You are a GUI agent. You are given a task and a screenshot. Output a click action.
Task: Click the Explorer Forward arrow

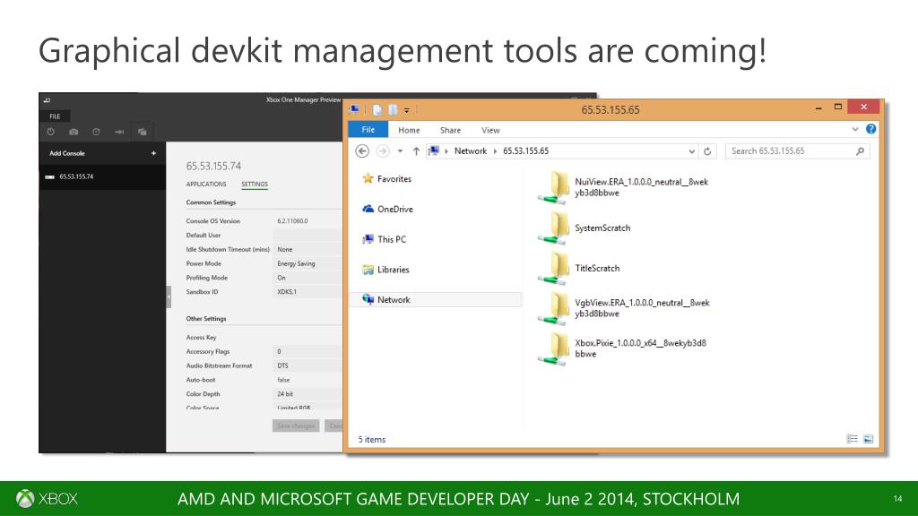(x=382, y=150)
